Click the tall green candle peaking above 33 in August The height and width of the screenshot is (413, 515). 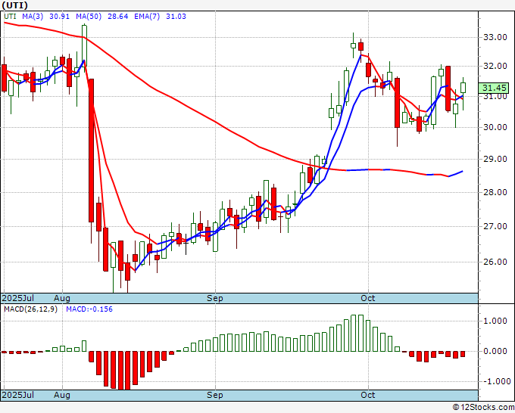(x=84, y=46)
